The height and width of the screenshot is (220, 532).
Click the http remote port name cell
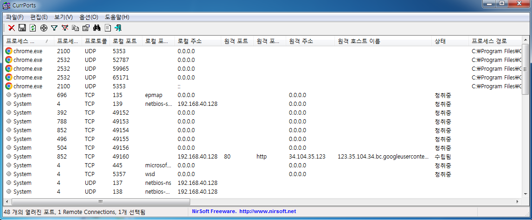click(x=262, y=157)
